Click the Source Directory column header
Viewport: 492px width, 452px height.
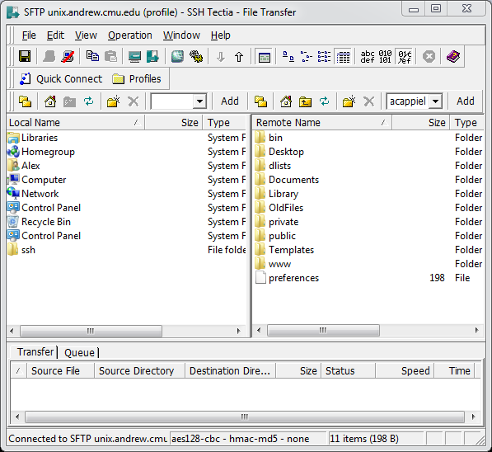139,370
